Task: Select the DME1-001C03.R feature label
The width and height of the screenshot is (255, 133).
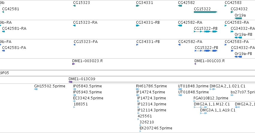Action: point(210,61)
